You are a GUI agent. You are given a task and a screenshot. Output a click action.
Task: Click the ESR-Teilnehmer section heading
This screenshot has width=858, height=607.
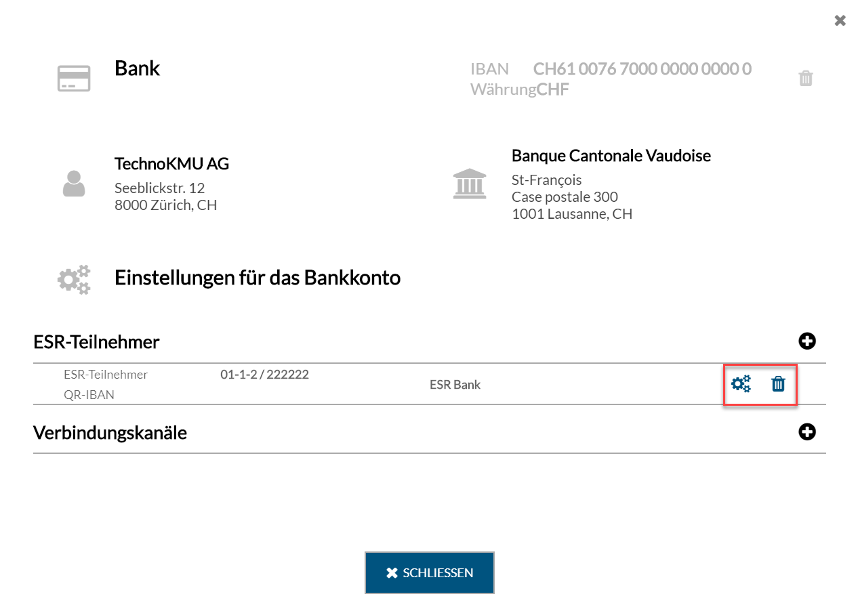(x=96, y=342)
